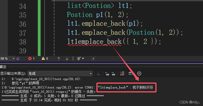
Task: Go to previous issue with up arrow
Action: (59, 59)
